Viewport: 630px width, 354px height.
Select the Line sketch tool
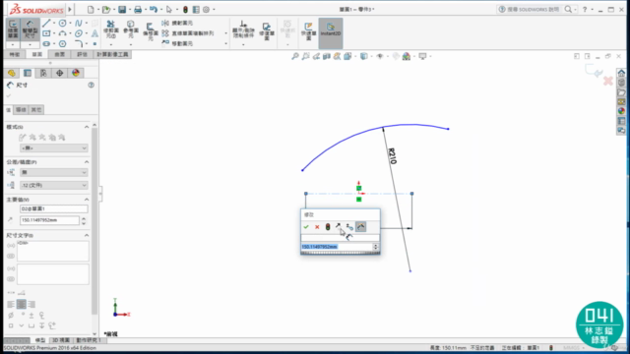tap(46, 23)
